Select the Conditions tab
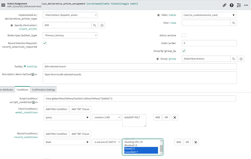 (23, 90)
